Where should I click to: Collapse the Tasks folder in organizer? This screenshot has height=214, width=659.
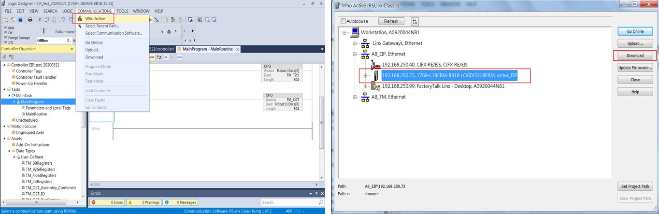click(5, 89)
